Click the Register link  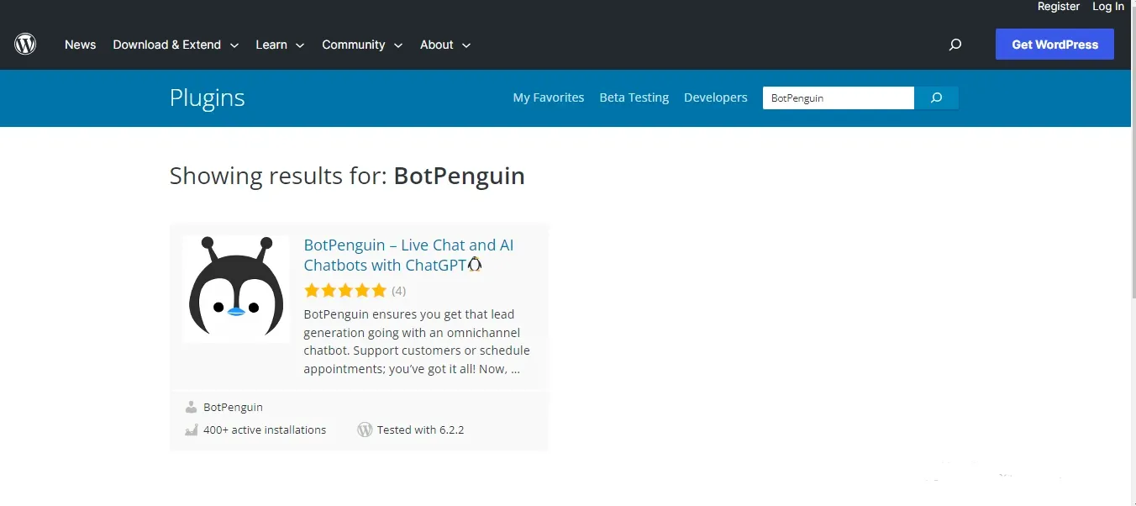(1059, 7)
